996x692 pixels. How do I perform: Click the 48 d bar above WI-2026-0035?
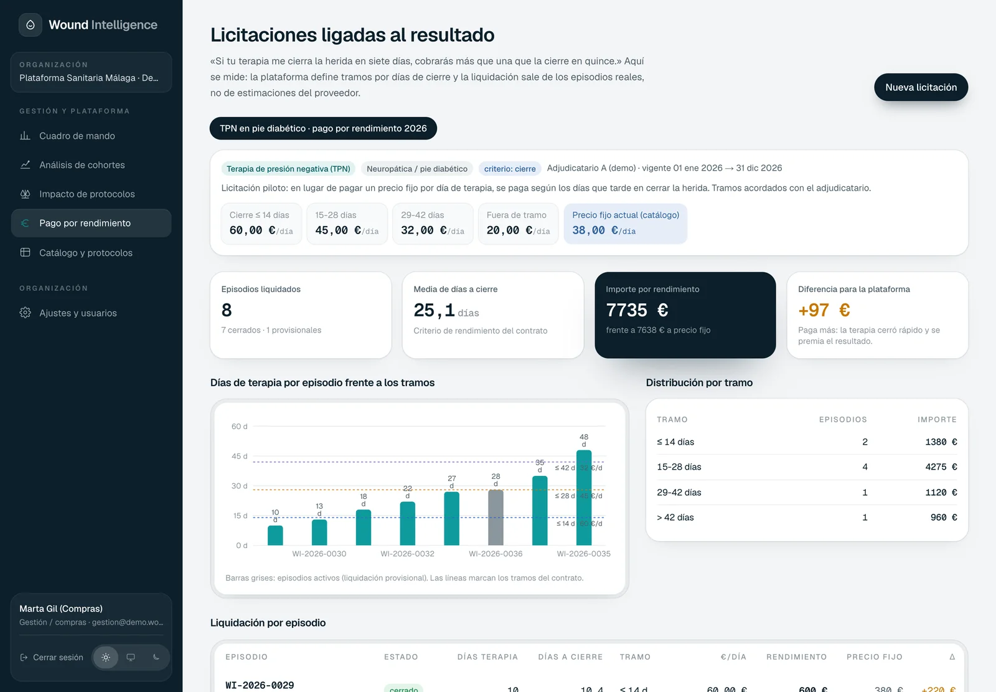tap(584, 498)
